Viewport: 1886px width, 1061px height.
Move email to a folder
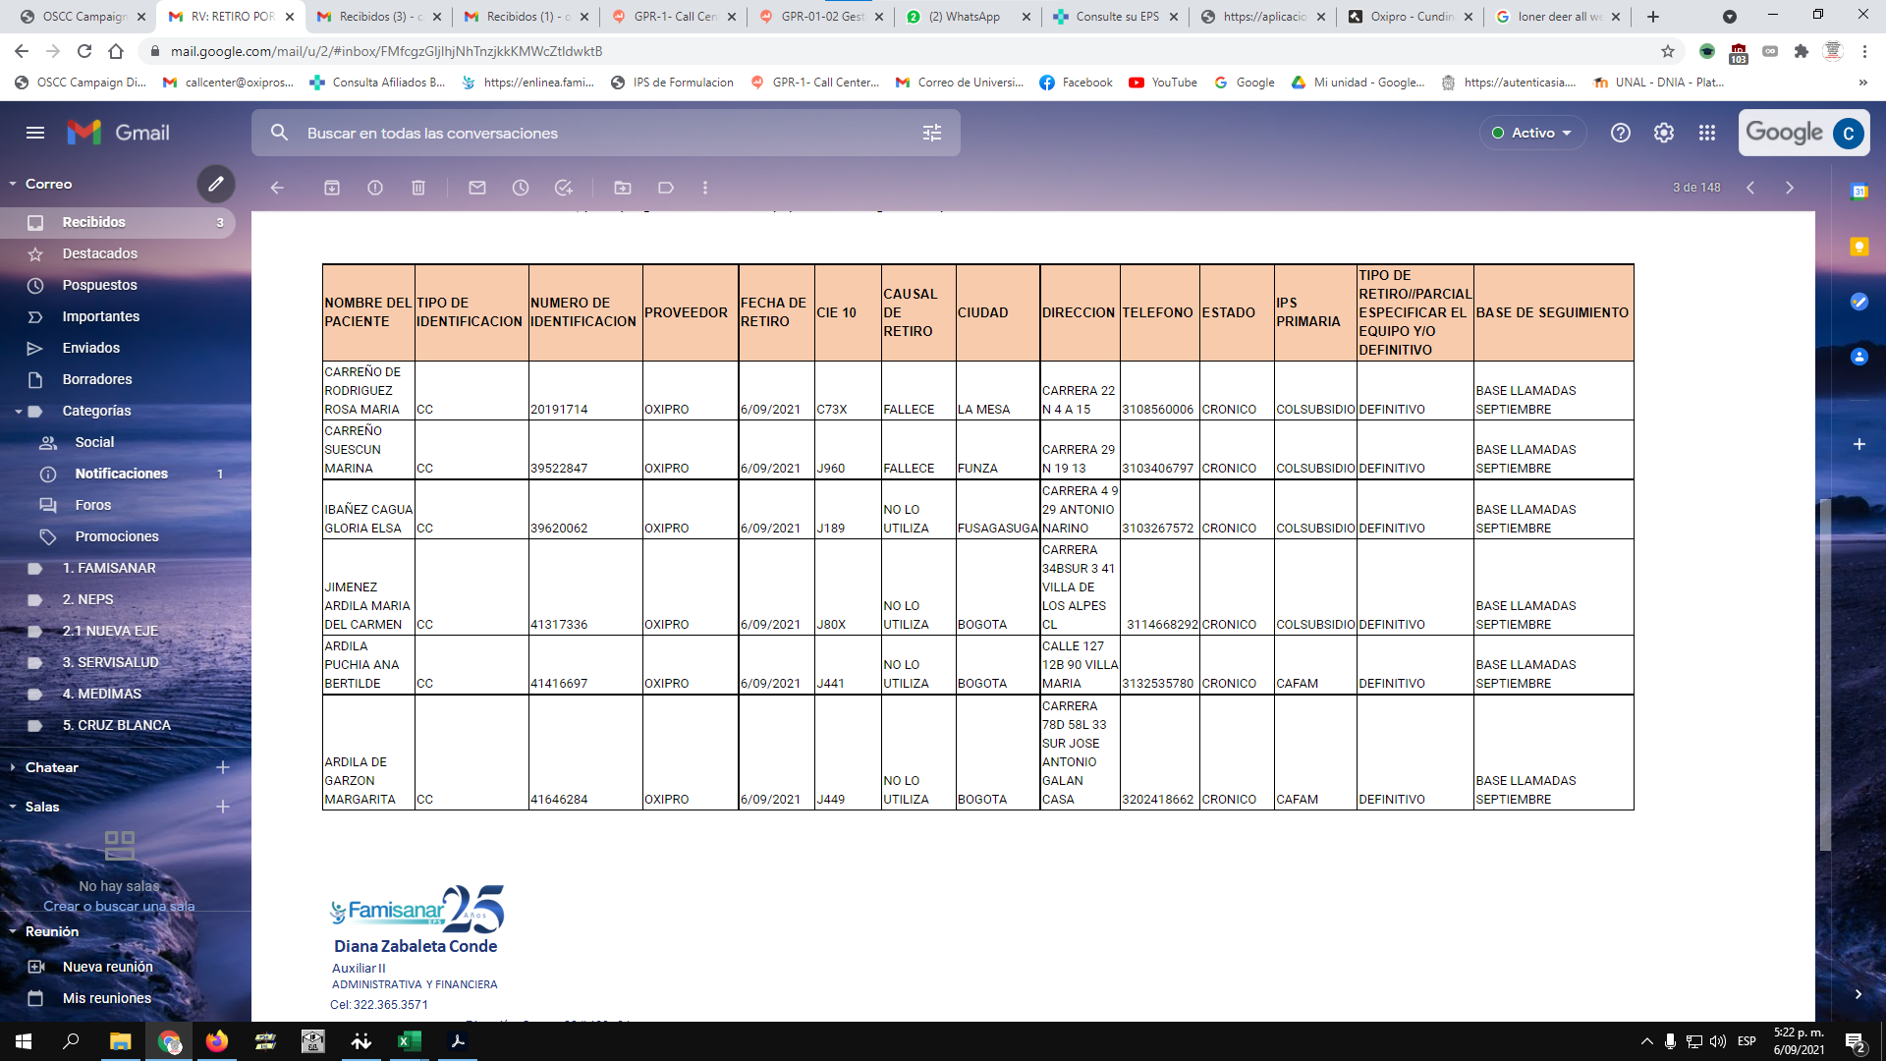click(623, 188)
